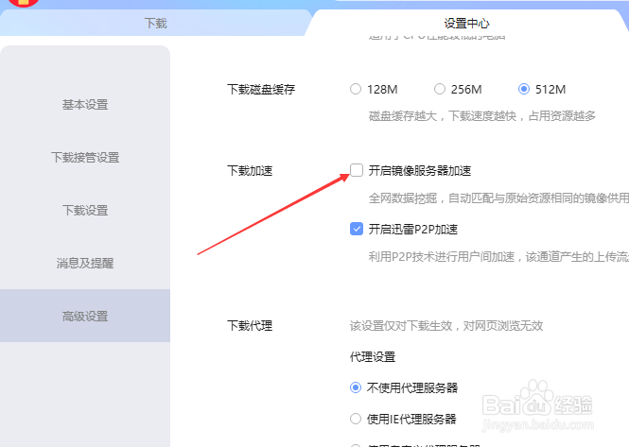Open 基本设置 in the sidebar
The width and height of the screenshot is (629, 447).
85,105
